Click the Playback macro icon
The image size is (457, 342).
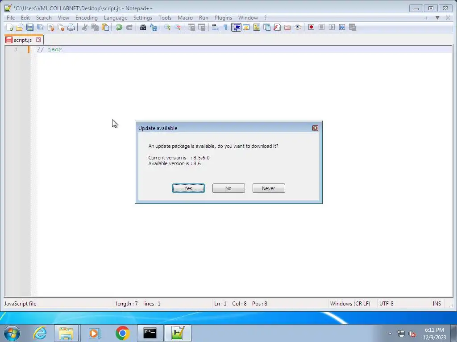(332, 27)
